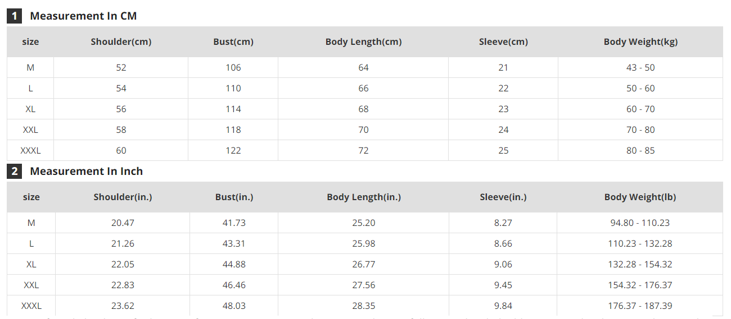
Task: Click the Measurement In Inch heading
Action: click(x=86, y=171)
